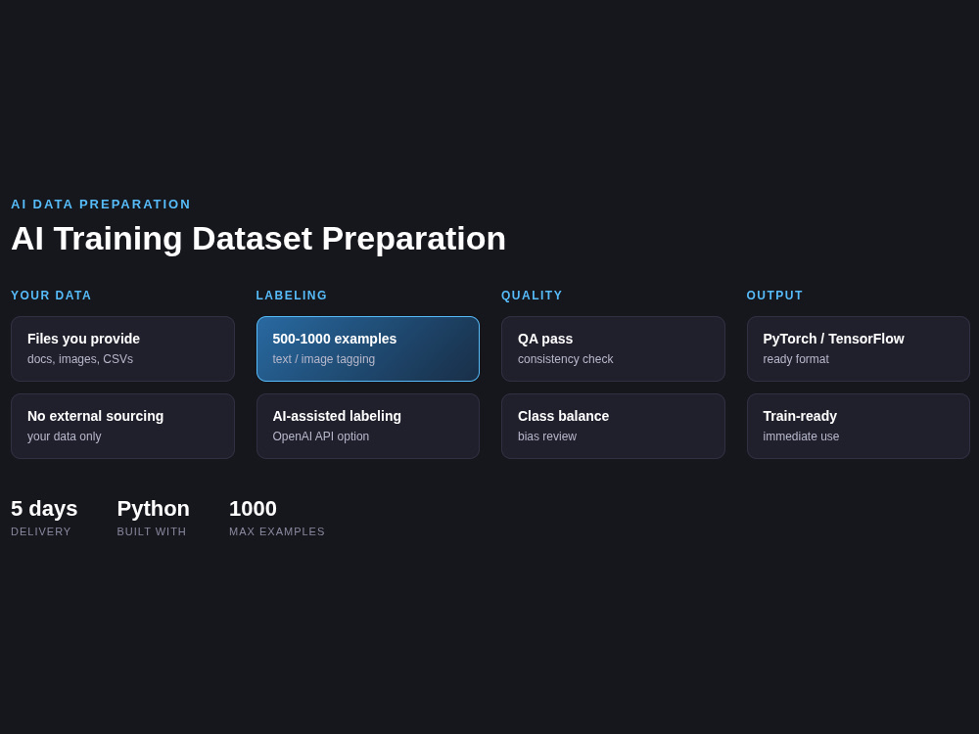Select the 'Class balance' card
Image resolution: width=979 pixels, height=734 pixels.
tap(613, 427)
